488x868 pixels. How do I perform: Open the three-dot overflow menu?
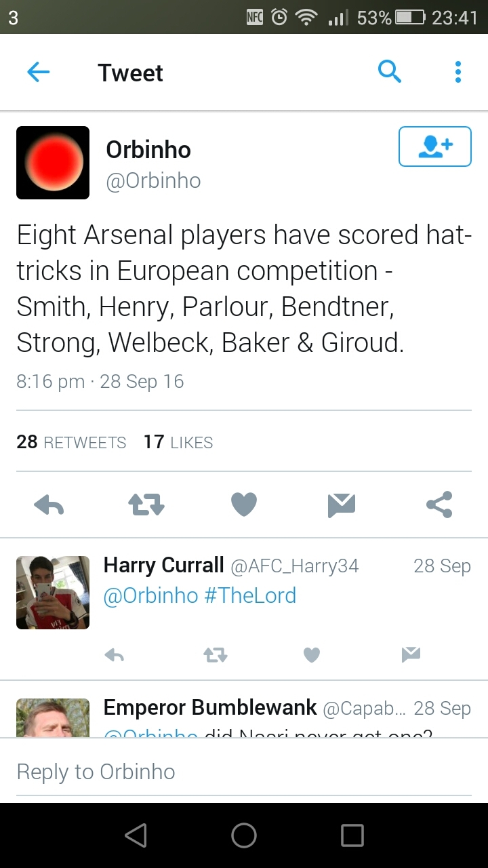click(x=458, y=72)
